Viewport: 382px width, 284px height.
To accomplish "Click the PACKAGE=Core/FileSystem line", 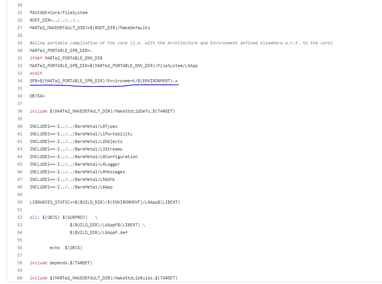I will pos(59,13).
